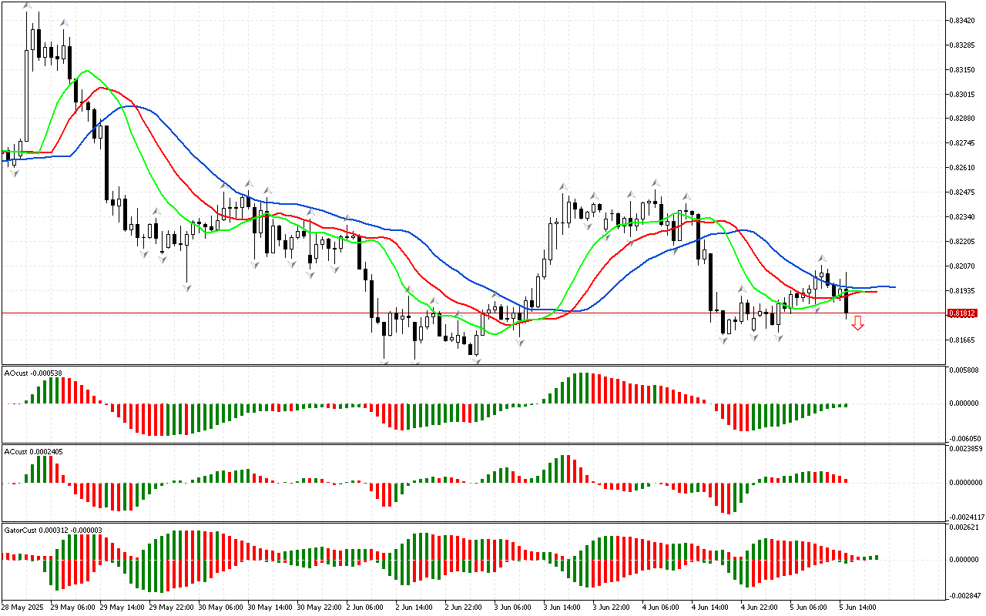Click the 0.81665 price scale label

pos(963,340)
